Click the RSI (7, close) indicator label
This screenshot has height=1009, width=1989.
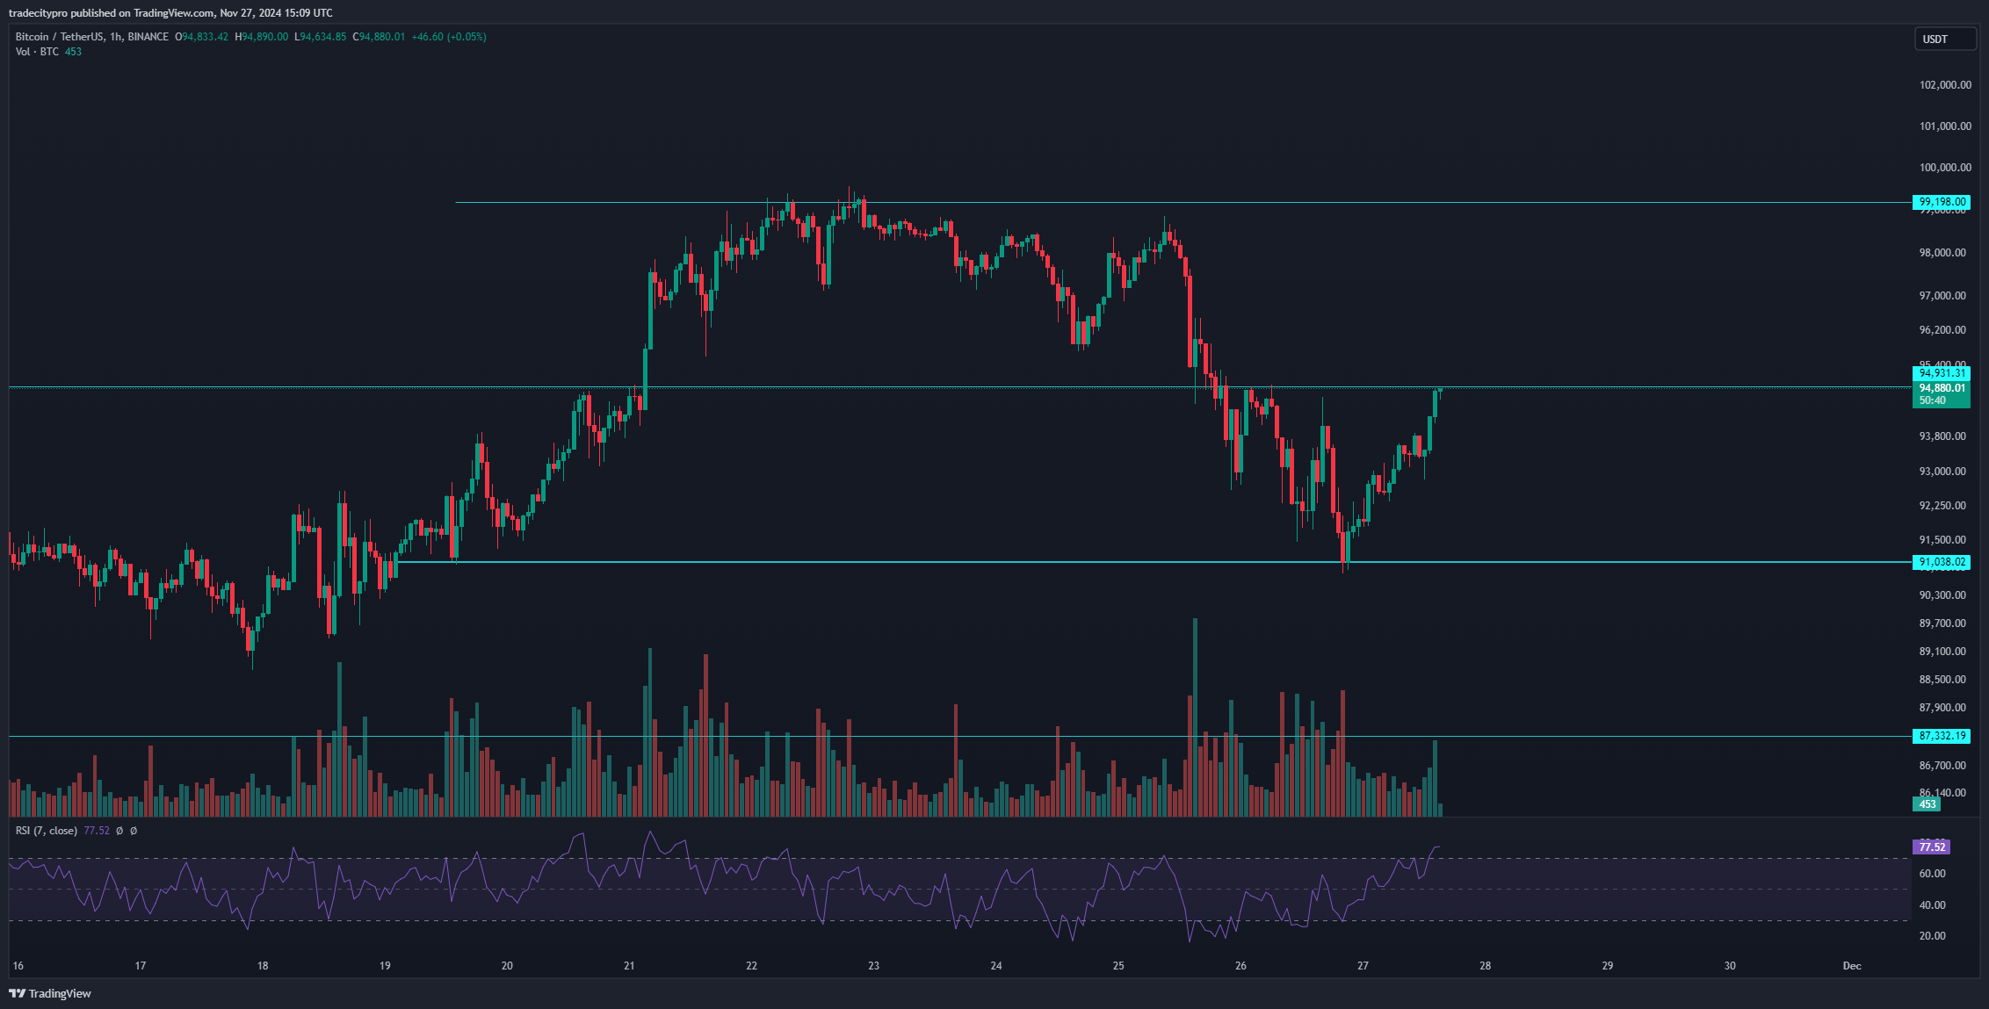[x=46, y=831]
